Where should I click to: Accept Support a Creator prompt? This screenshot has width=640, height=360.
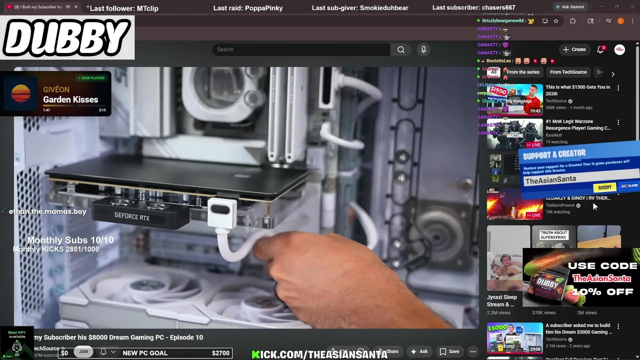point(604,187)
